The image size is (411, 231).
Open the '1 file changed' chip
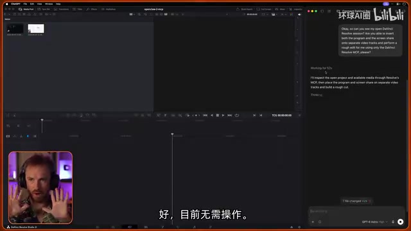point(356,201)
